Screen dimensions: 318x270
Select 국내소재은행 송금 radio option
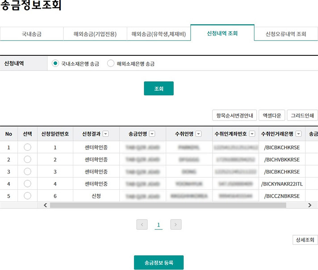55,63
